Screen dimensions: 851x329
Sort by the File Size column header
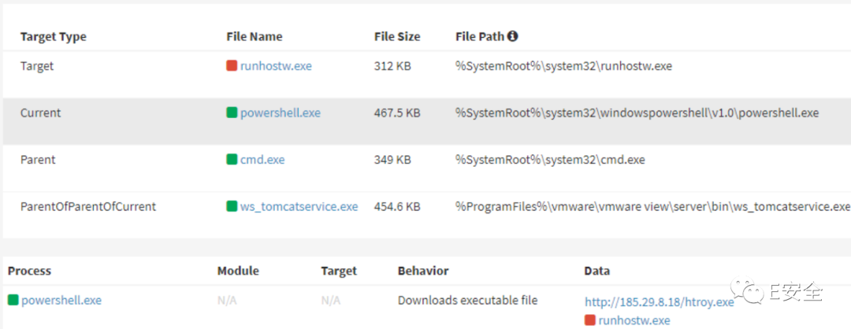pyautogui.click(x=397, y=37)
